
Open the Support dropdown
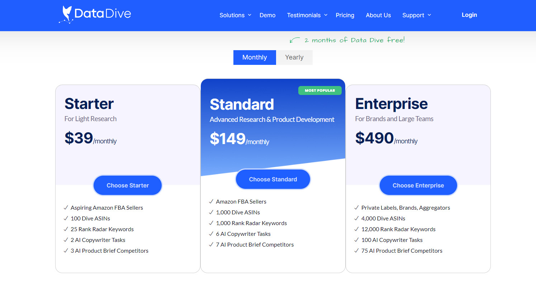point(413,15)
